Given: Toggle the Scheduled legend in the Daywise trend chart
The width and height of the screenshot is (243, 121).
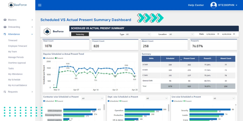Looking at the screenshot, I should (49, 58).
